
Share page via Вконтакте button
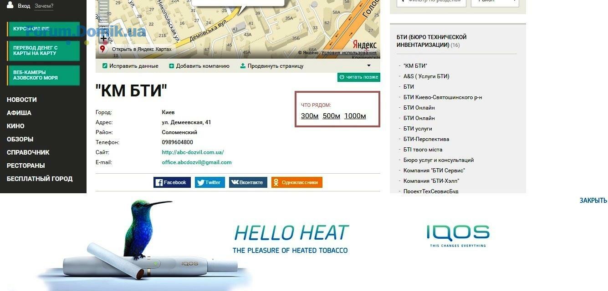248,182
